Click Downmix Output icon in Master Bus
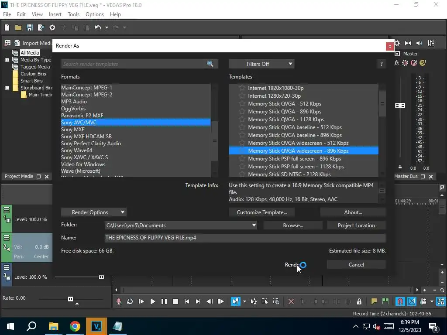 (408, 43)
